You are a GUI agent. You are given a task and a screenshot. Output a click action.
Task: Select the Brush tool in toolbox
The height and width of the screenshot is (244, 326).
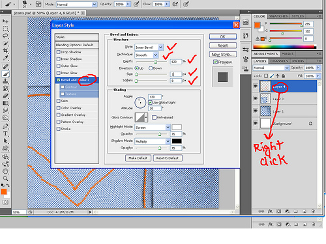pos(5,74)
